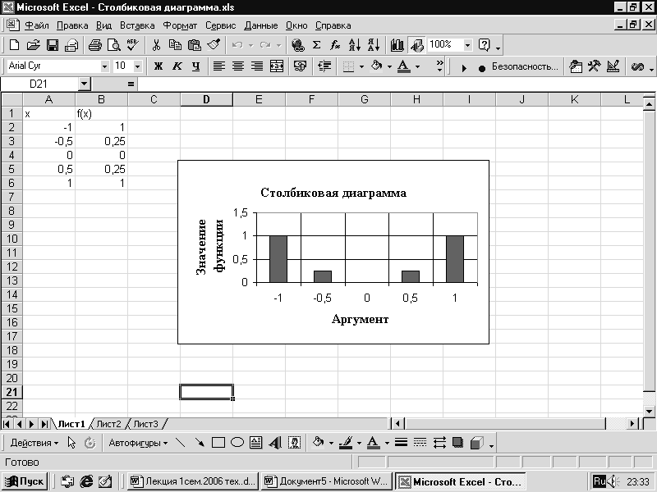657x492 pixels.
Task: Align text right
Action: (257, 66)
